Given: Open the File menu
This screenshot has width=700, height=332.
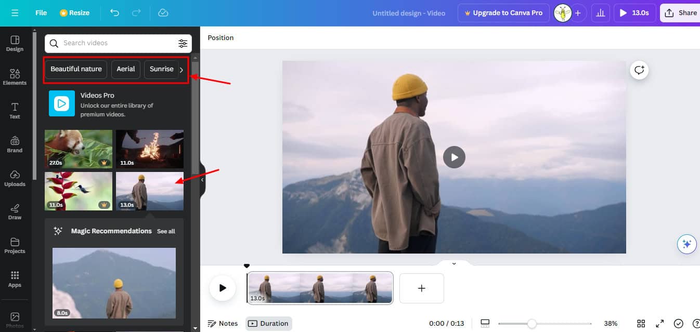Looking at the screenshot, I should pos(41,13).
